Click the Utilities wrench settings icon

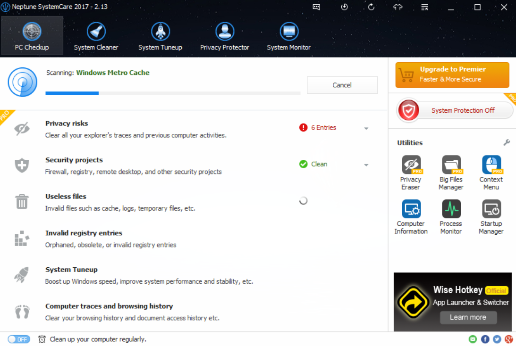pos(507,142)
